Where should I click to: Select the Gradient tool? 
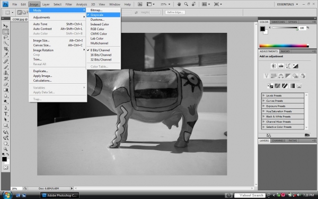[x=5, y=90]
